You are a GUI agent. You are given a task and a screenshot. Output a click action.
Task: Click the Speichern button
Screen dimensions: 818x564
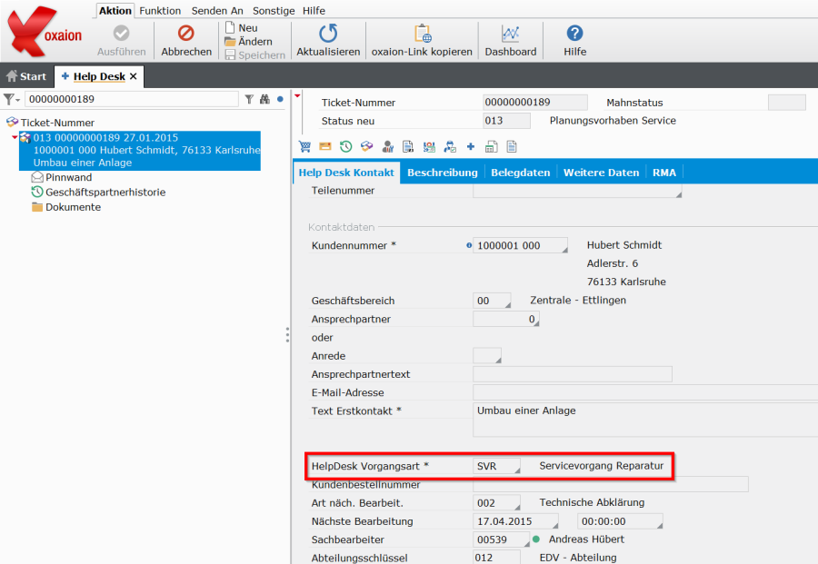tap(255, 54)
